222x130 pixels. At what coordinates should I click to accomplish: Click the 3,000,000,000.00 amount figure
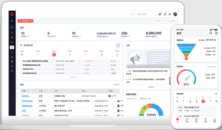click(106, 34)
